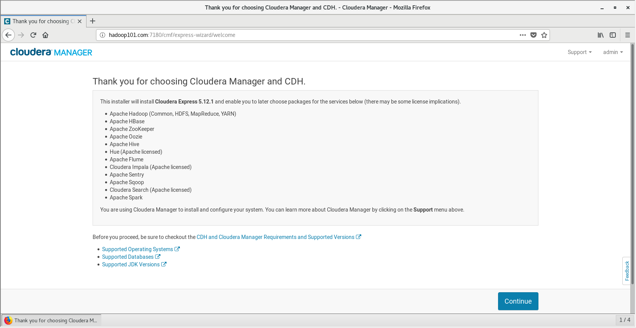636x328 pixels.
Task: Open Supported JDK Versions link
Action: click(x=134, y=264)
